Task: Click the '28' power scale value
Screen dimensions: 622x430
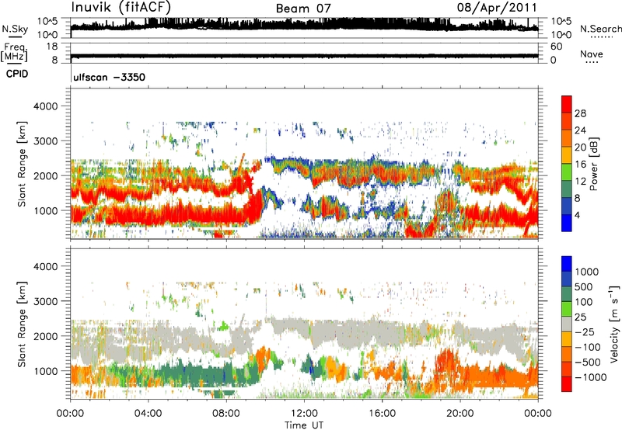Action: tap(580, 113)
